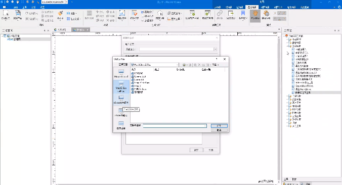This screenshot has width=342, height=185.
Task: Click the funnel with checkmark icon
Action: 134,13
